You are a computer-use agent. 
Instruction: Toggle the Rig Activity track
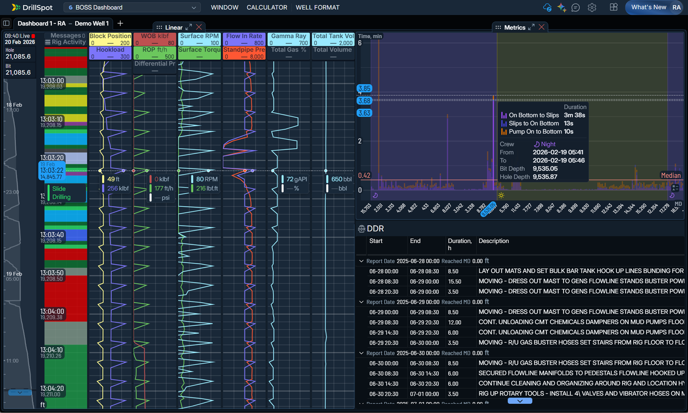66,42
